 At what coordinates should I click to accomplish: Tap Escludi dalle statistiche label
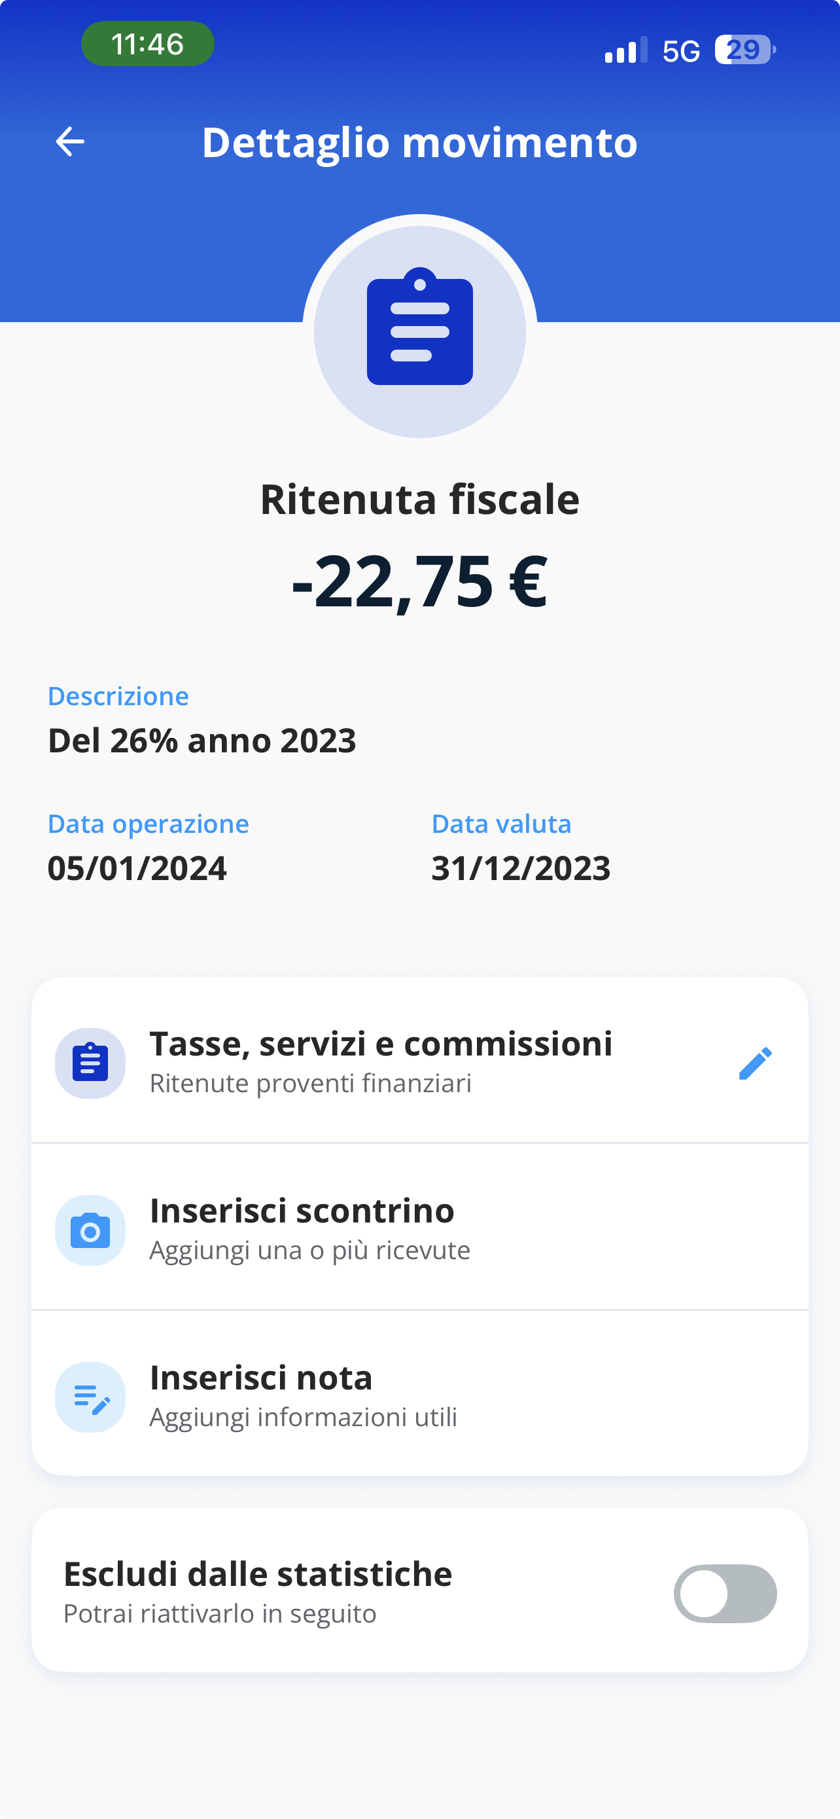click(258, 1575)
